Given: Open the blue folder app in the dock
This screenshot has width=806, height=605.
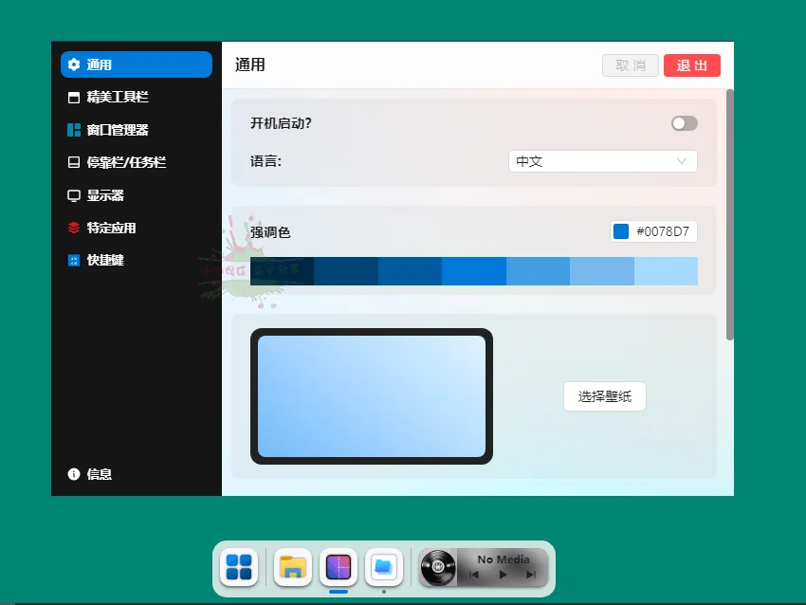Looking at the screenshot, I should pos(383,566).
